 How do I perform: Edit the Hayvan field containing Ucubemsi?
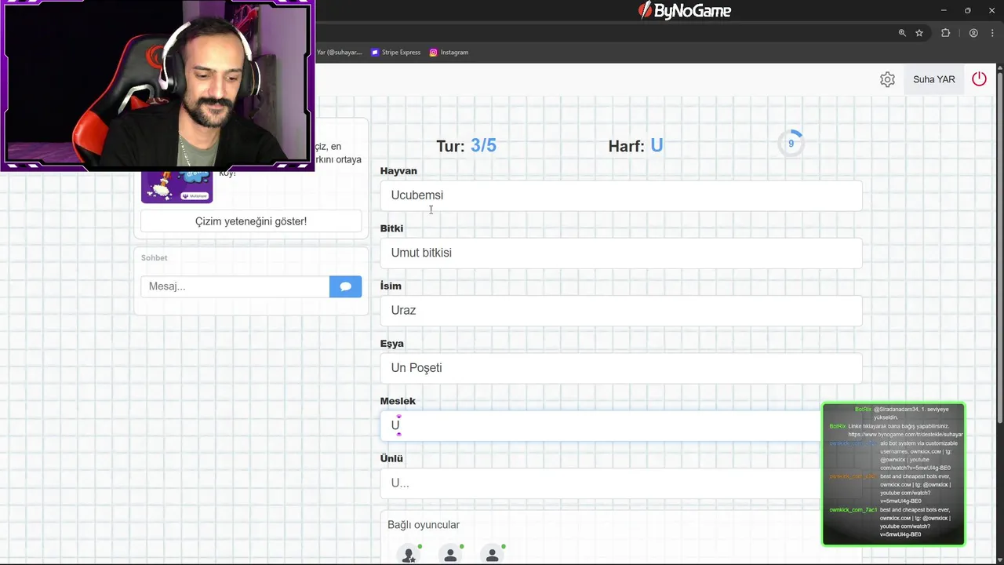621,195
